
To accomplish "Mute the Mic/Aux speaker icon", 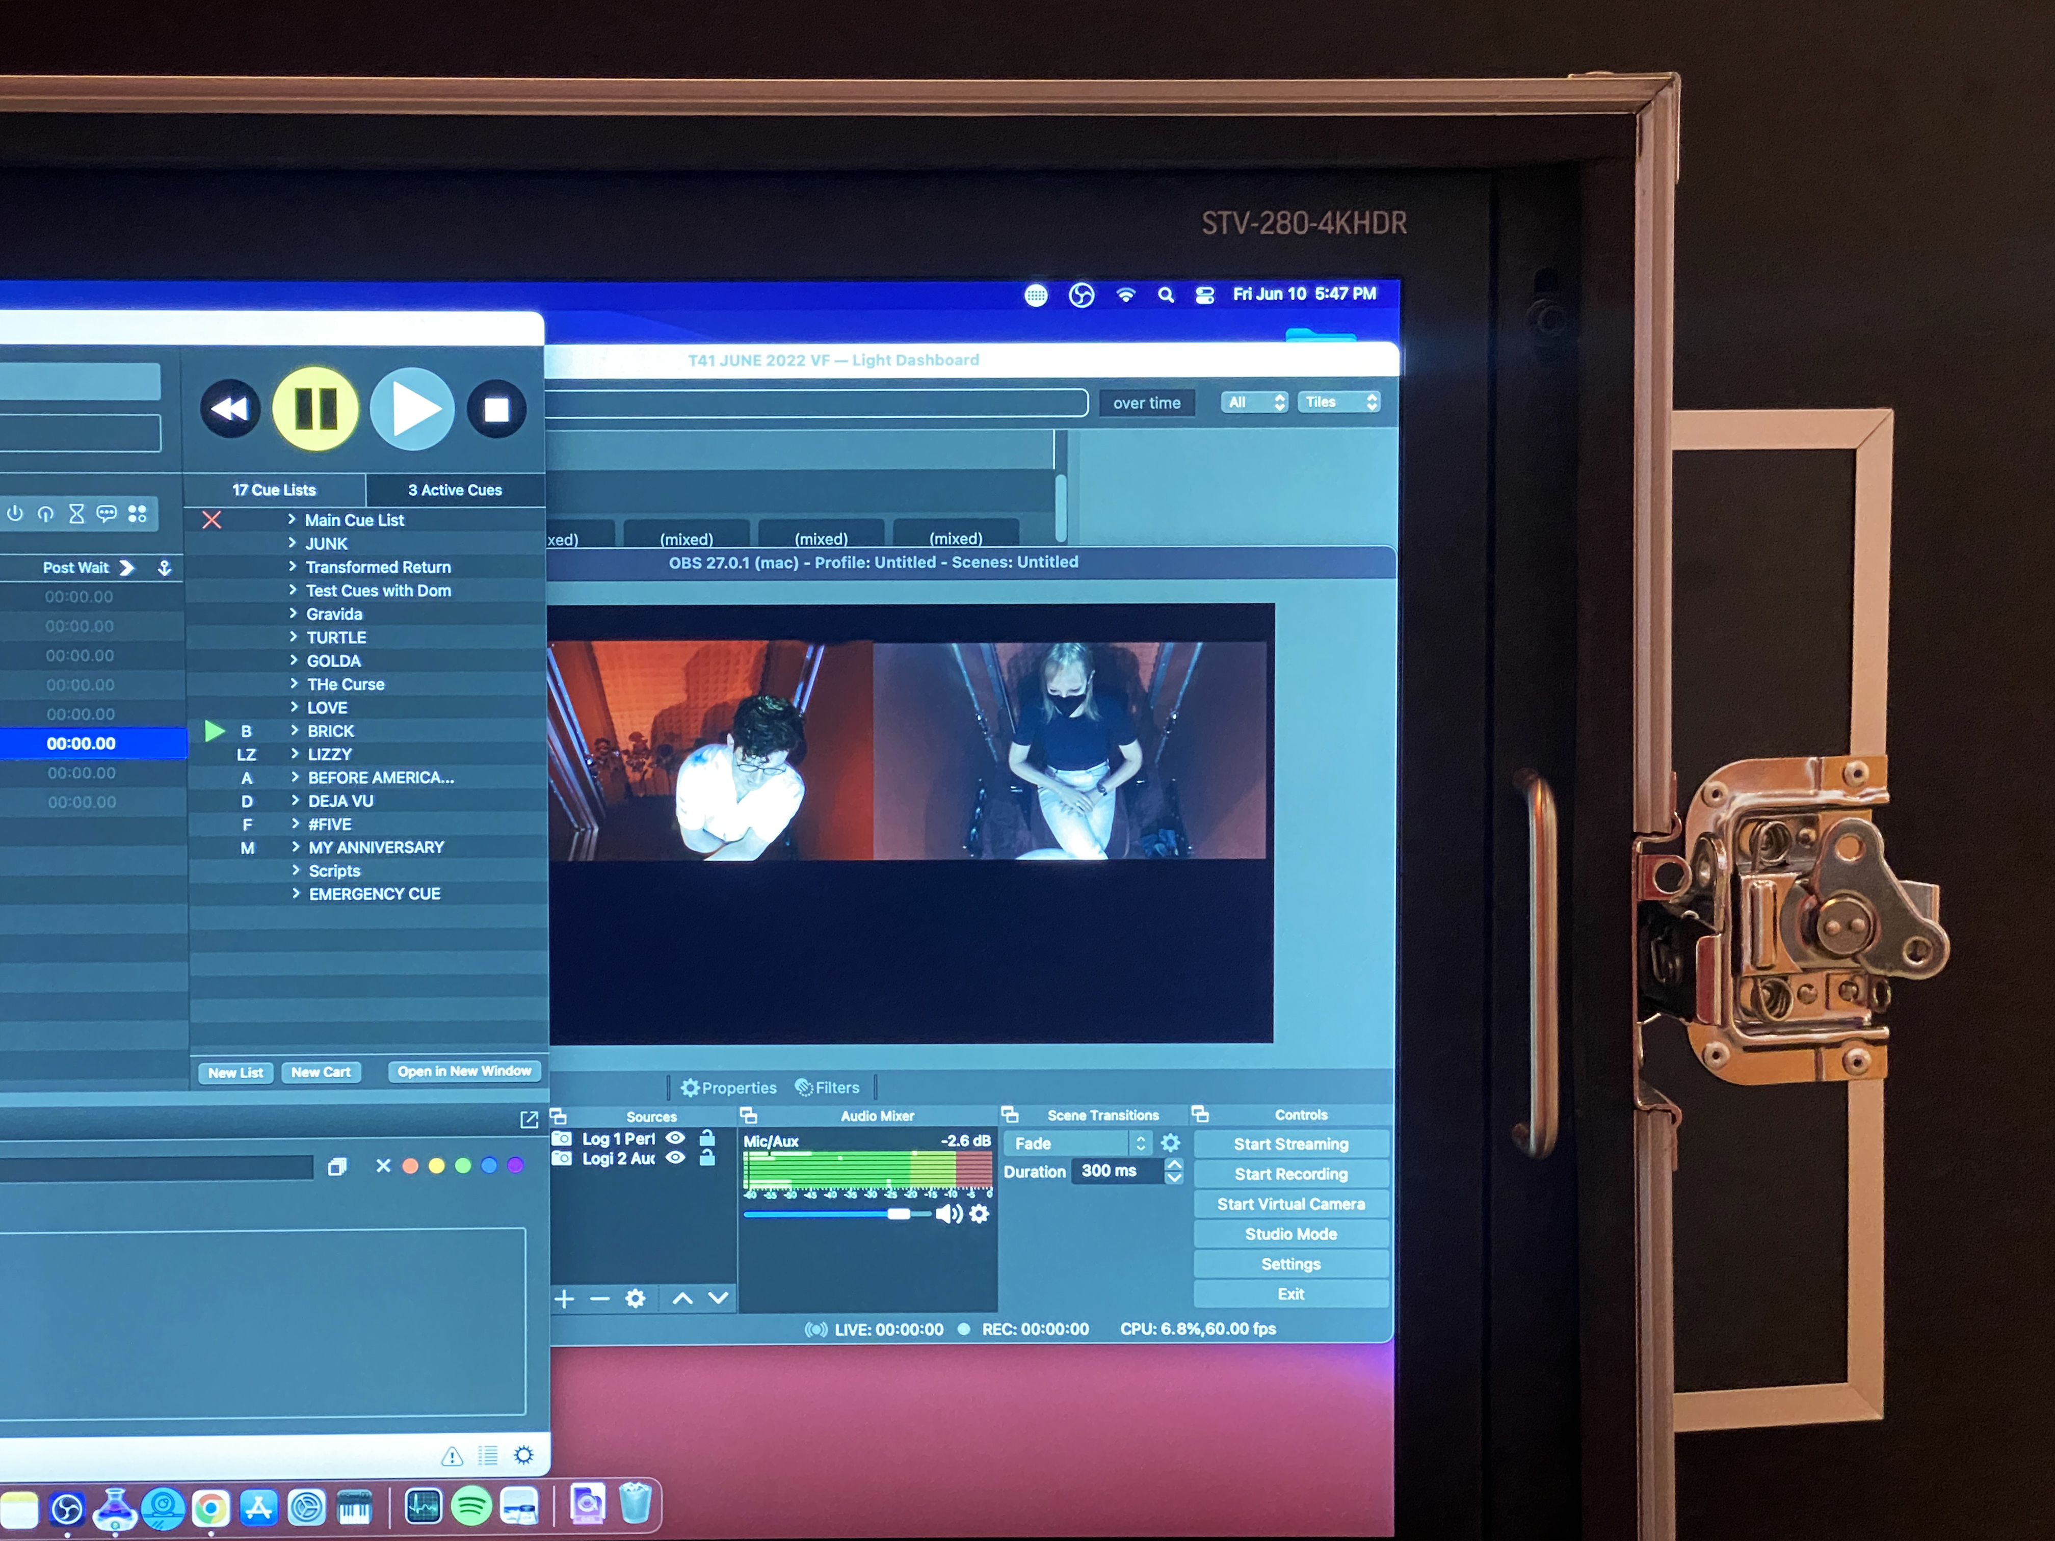I will [x=947, y=1214].
